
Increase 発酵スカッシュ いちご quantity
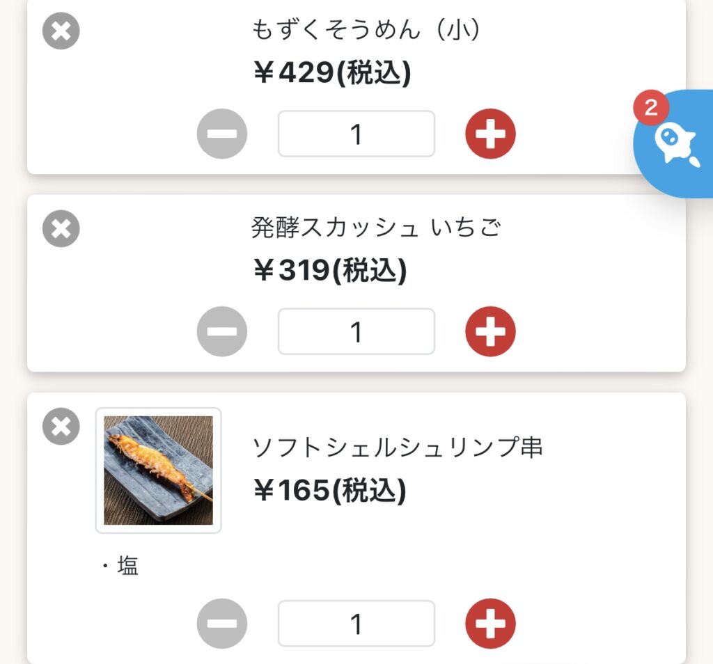point(490,331)
